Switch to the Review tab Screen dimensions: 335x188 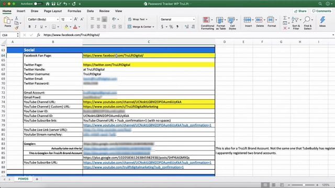(x=104, y=11)
